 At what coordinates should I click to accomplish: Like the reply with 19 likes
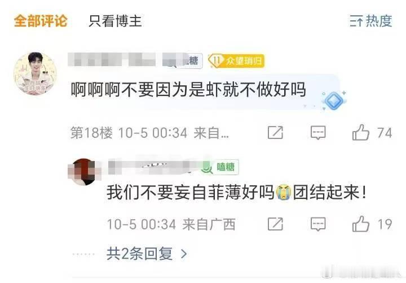click(372, 224)
